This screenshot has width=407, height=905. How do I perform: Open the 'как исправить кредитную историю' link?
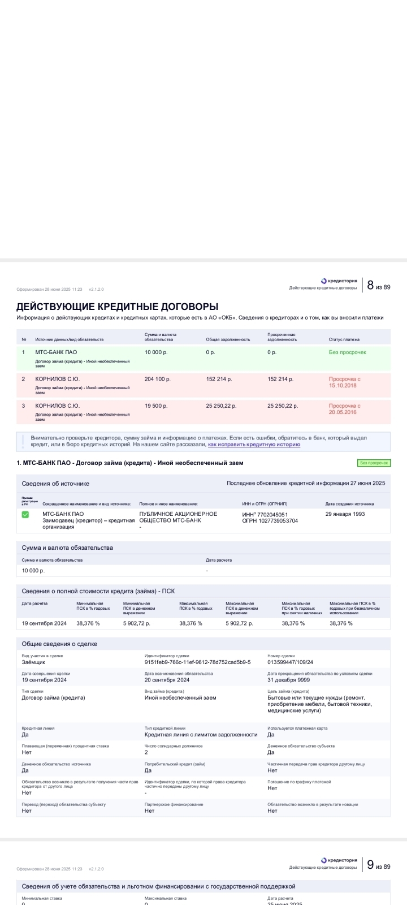coord(254,445)
